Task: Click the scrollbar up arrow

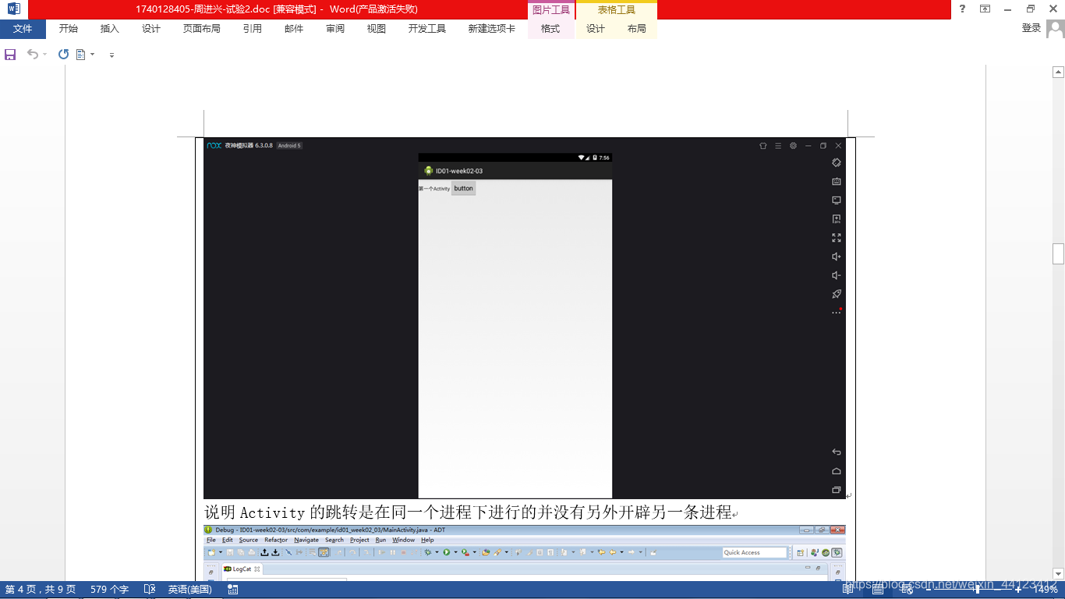Action: [x=1058, y=72]
